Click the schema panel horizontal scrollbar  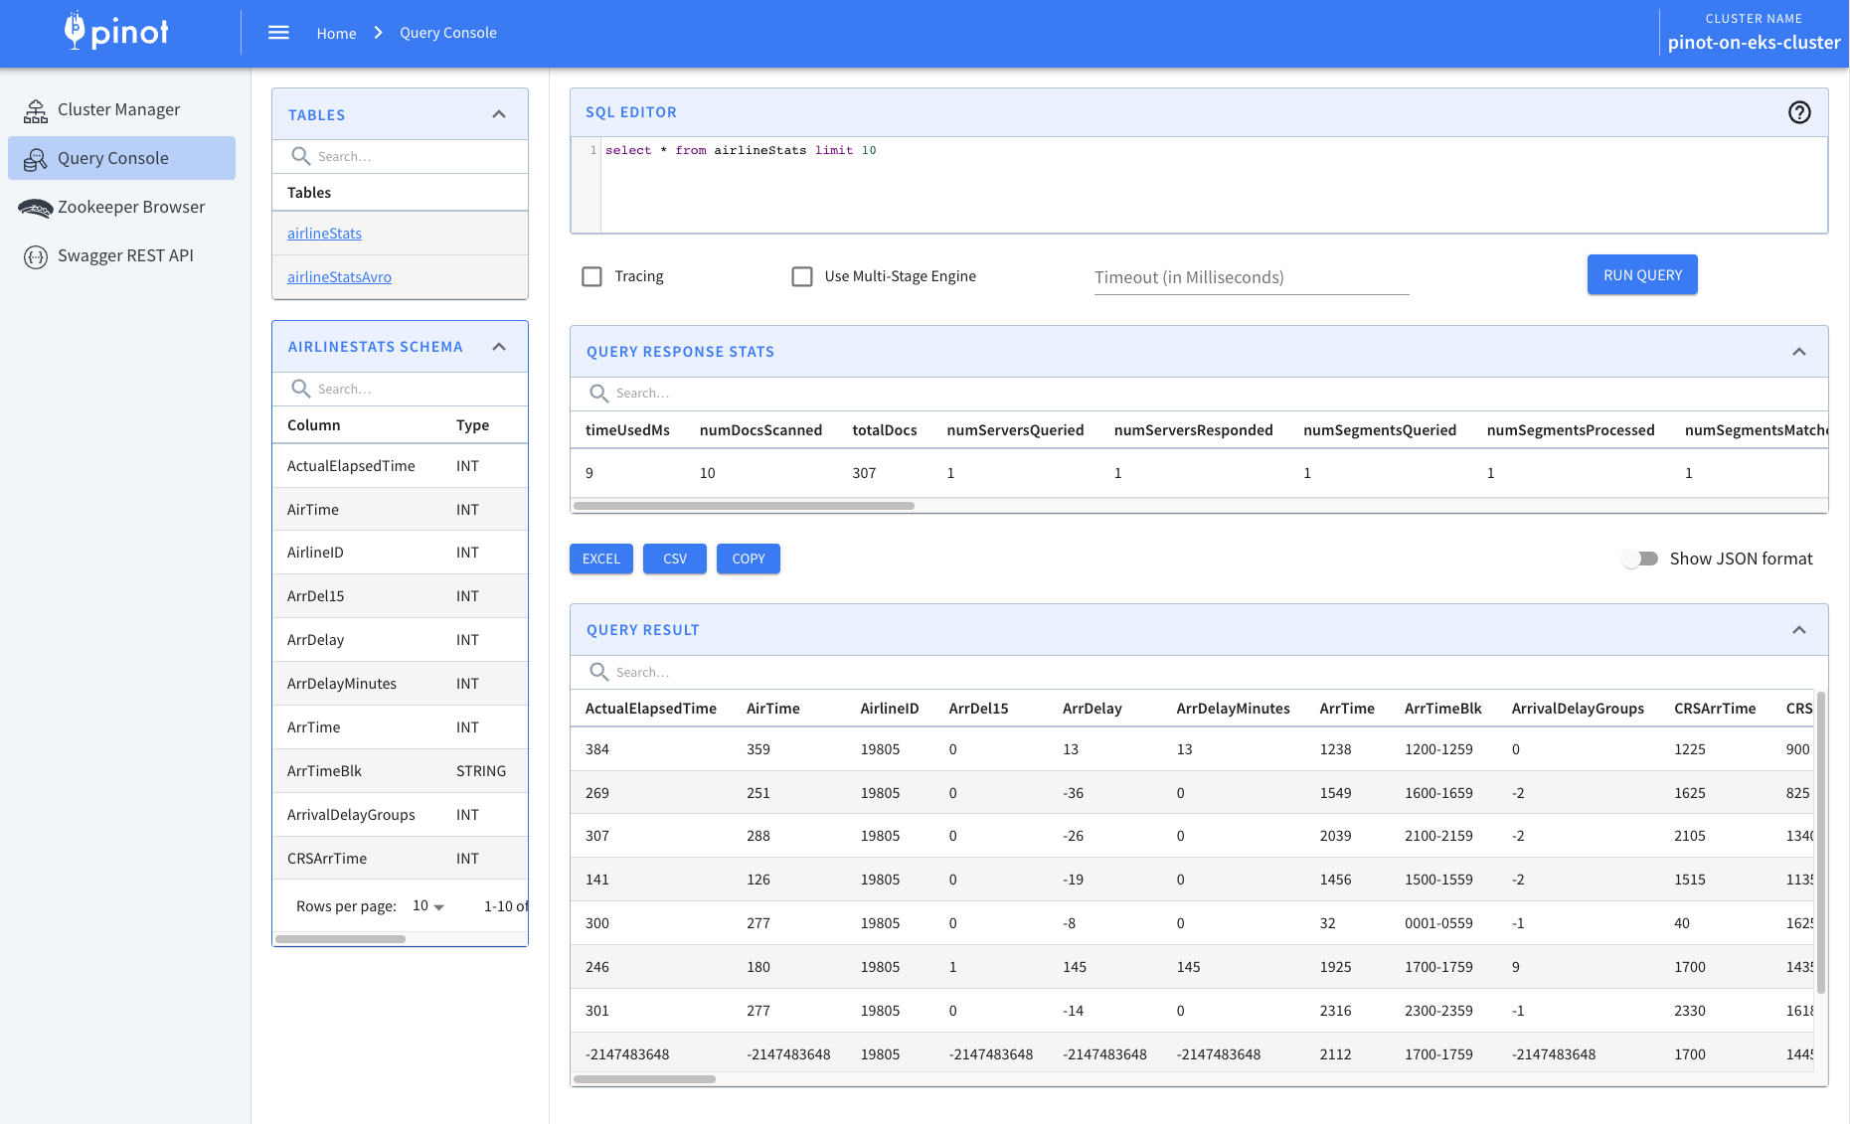(x=340, y=938)
